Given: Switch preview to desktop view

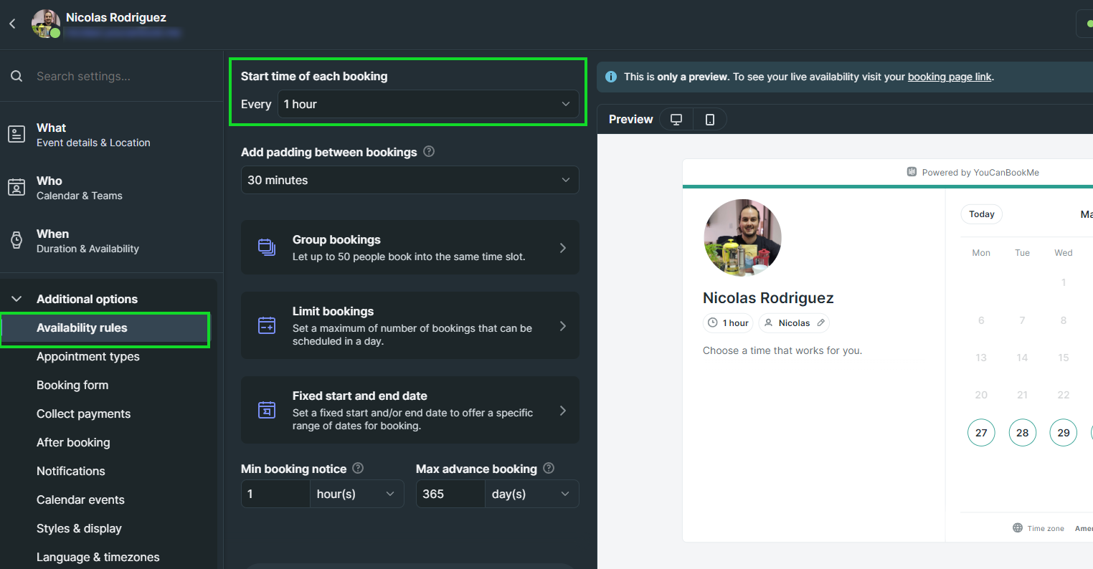Looking at the screenshot, I should pos(676,120).
